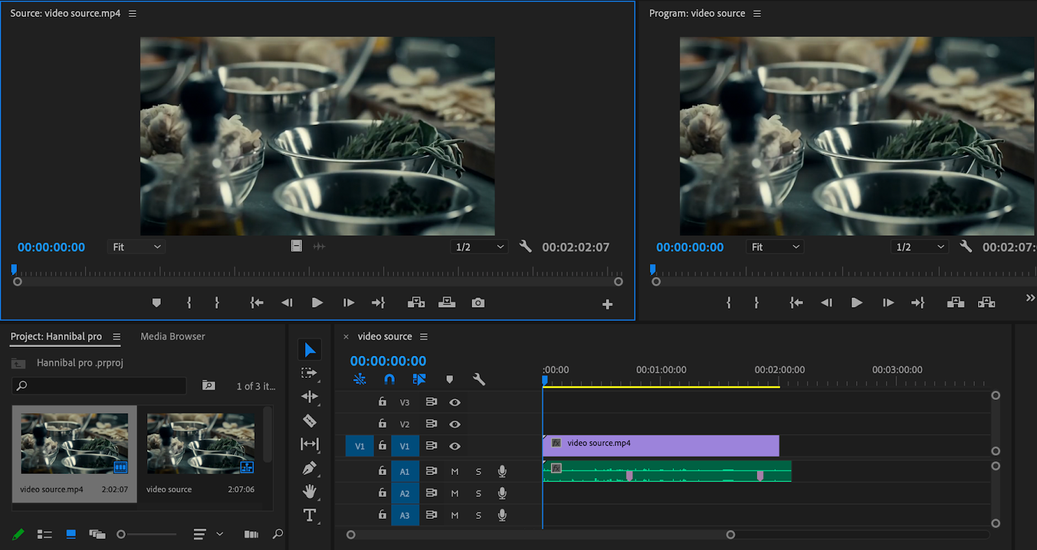Mute audio track A1
The height and width of the screenshot is (550, 1037).
(455, 472)
